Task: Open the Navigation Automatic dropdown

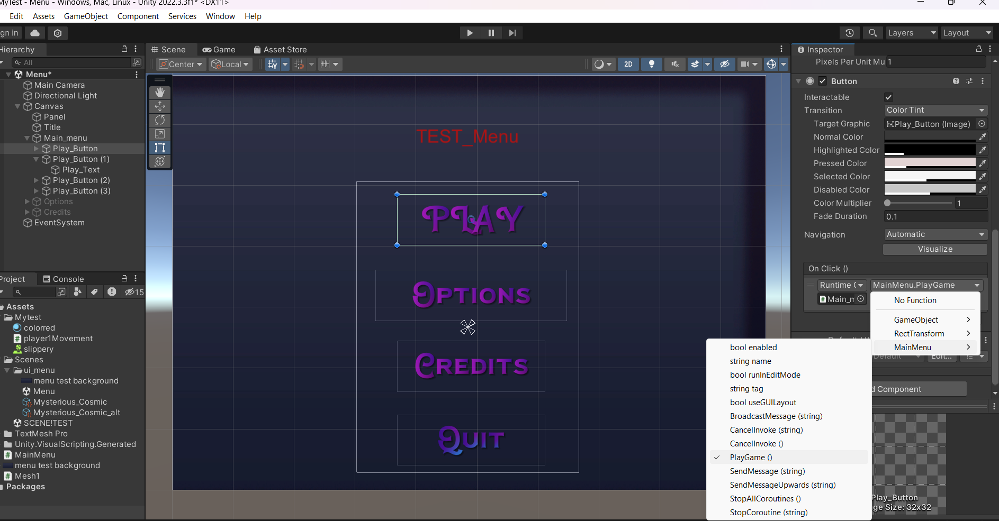Action: click(935, 234)
